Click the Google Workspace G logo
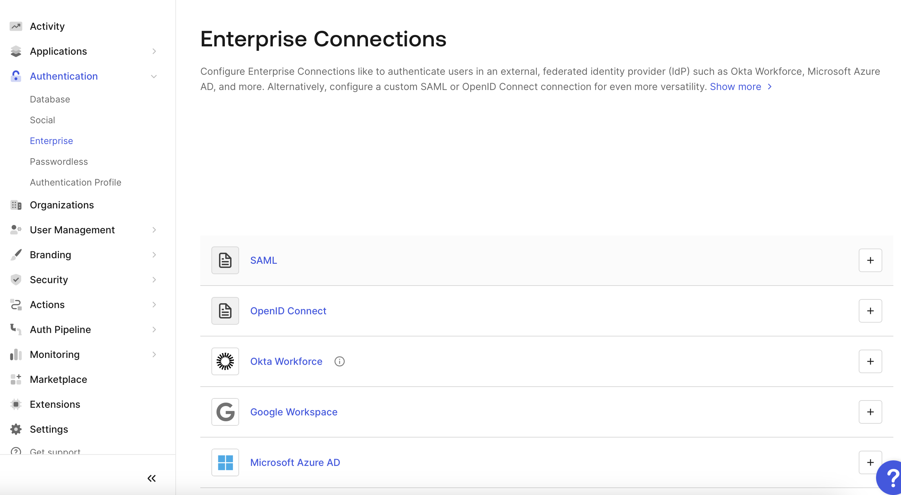Screen dimensions: 901x495 coord(225,412)
